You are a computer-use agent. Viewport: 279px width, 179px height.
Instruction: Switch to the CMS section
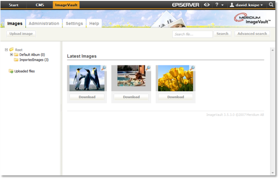pyautogui.click(x=40, y=5)
